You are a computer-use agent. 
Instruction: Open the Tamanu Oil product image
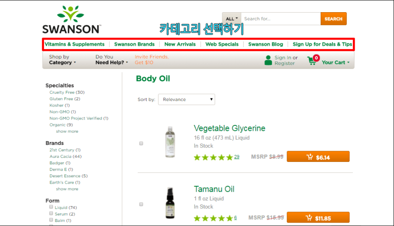pyautogui.click(x=170, y=203)
